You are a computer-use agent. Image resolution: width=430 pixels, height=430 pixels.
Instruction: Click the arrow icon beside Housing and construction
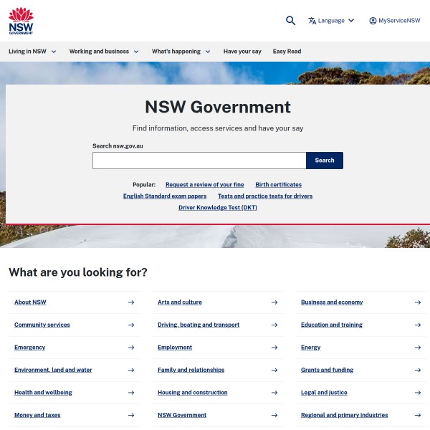274,393
